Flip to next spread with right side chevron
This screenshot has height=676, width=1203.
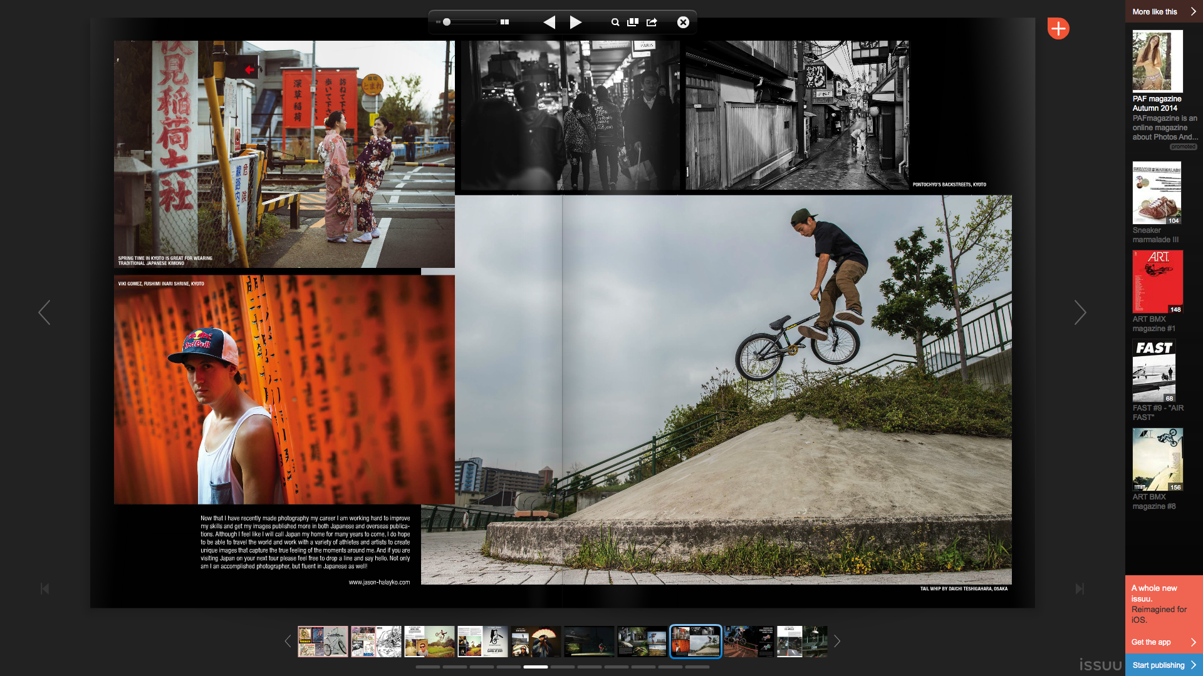(x=1080, y=312)
